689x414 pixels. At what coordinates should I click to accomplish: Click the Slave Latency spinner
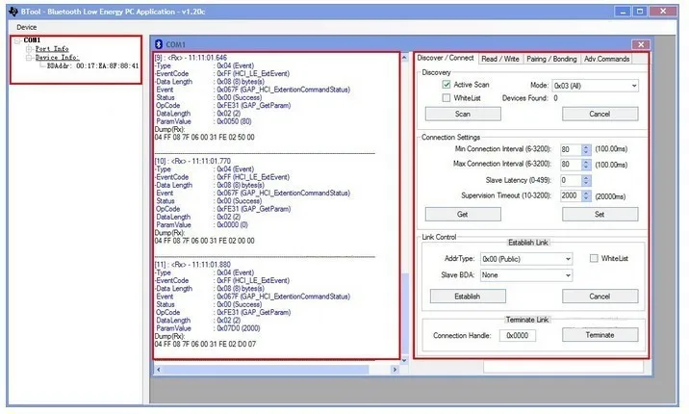[x=586, y=180]
